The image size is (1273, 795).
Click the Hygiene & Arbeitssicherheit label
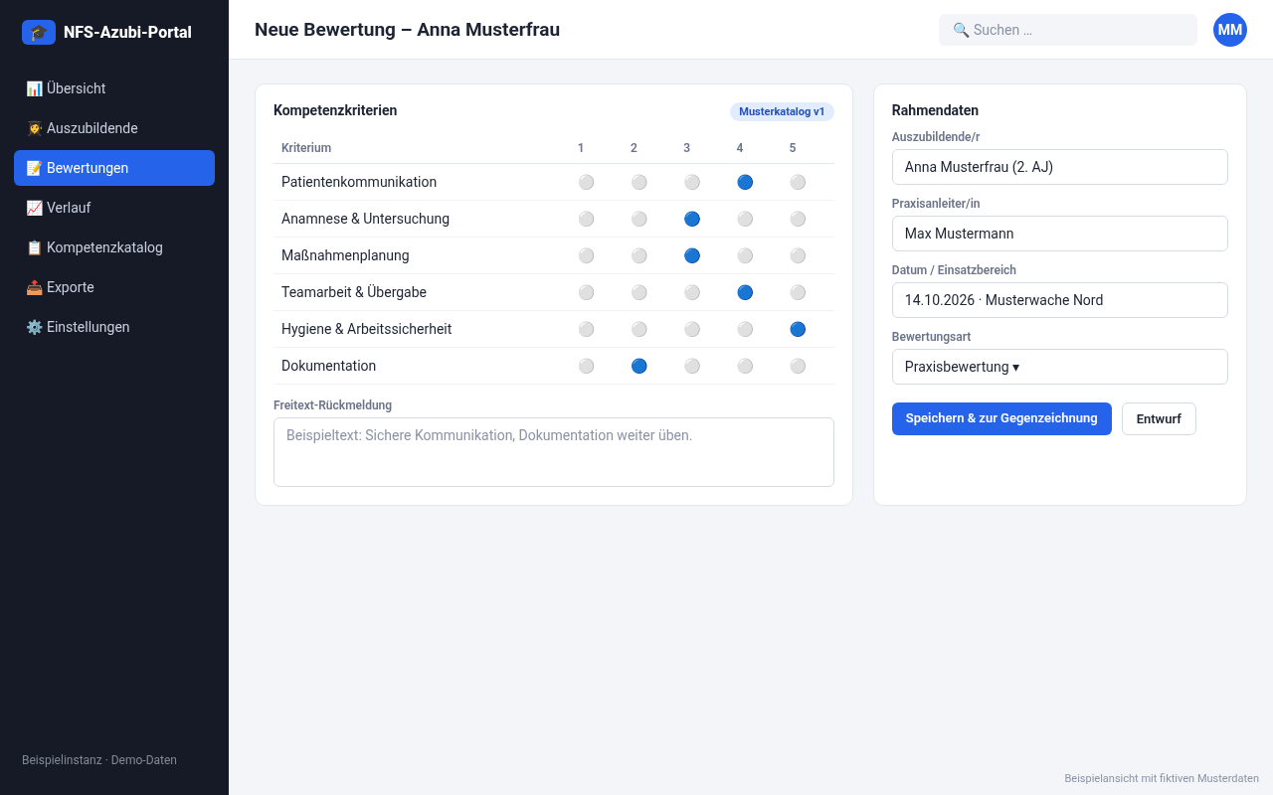pyautogui.click(x=367, y=329)
